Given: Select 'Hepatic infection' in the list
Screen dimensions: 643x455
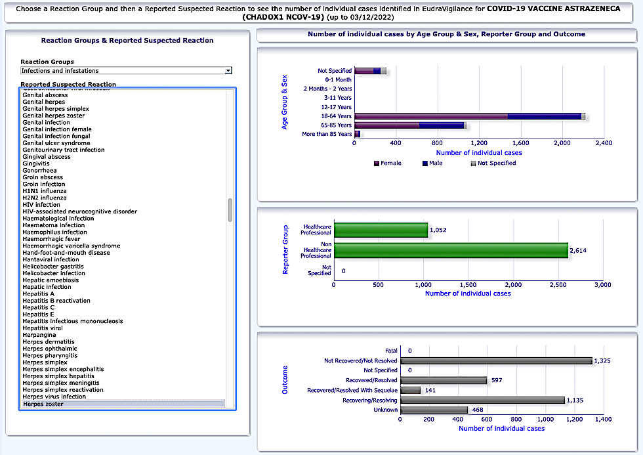Looking at the screenshot, I should pos(47,287).
